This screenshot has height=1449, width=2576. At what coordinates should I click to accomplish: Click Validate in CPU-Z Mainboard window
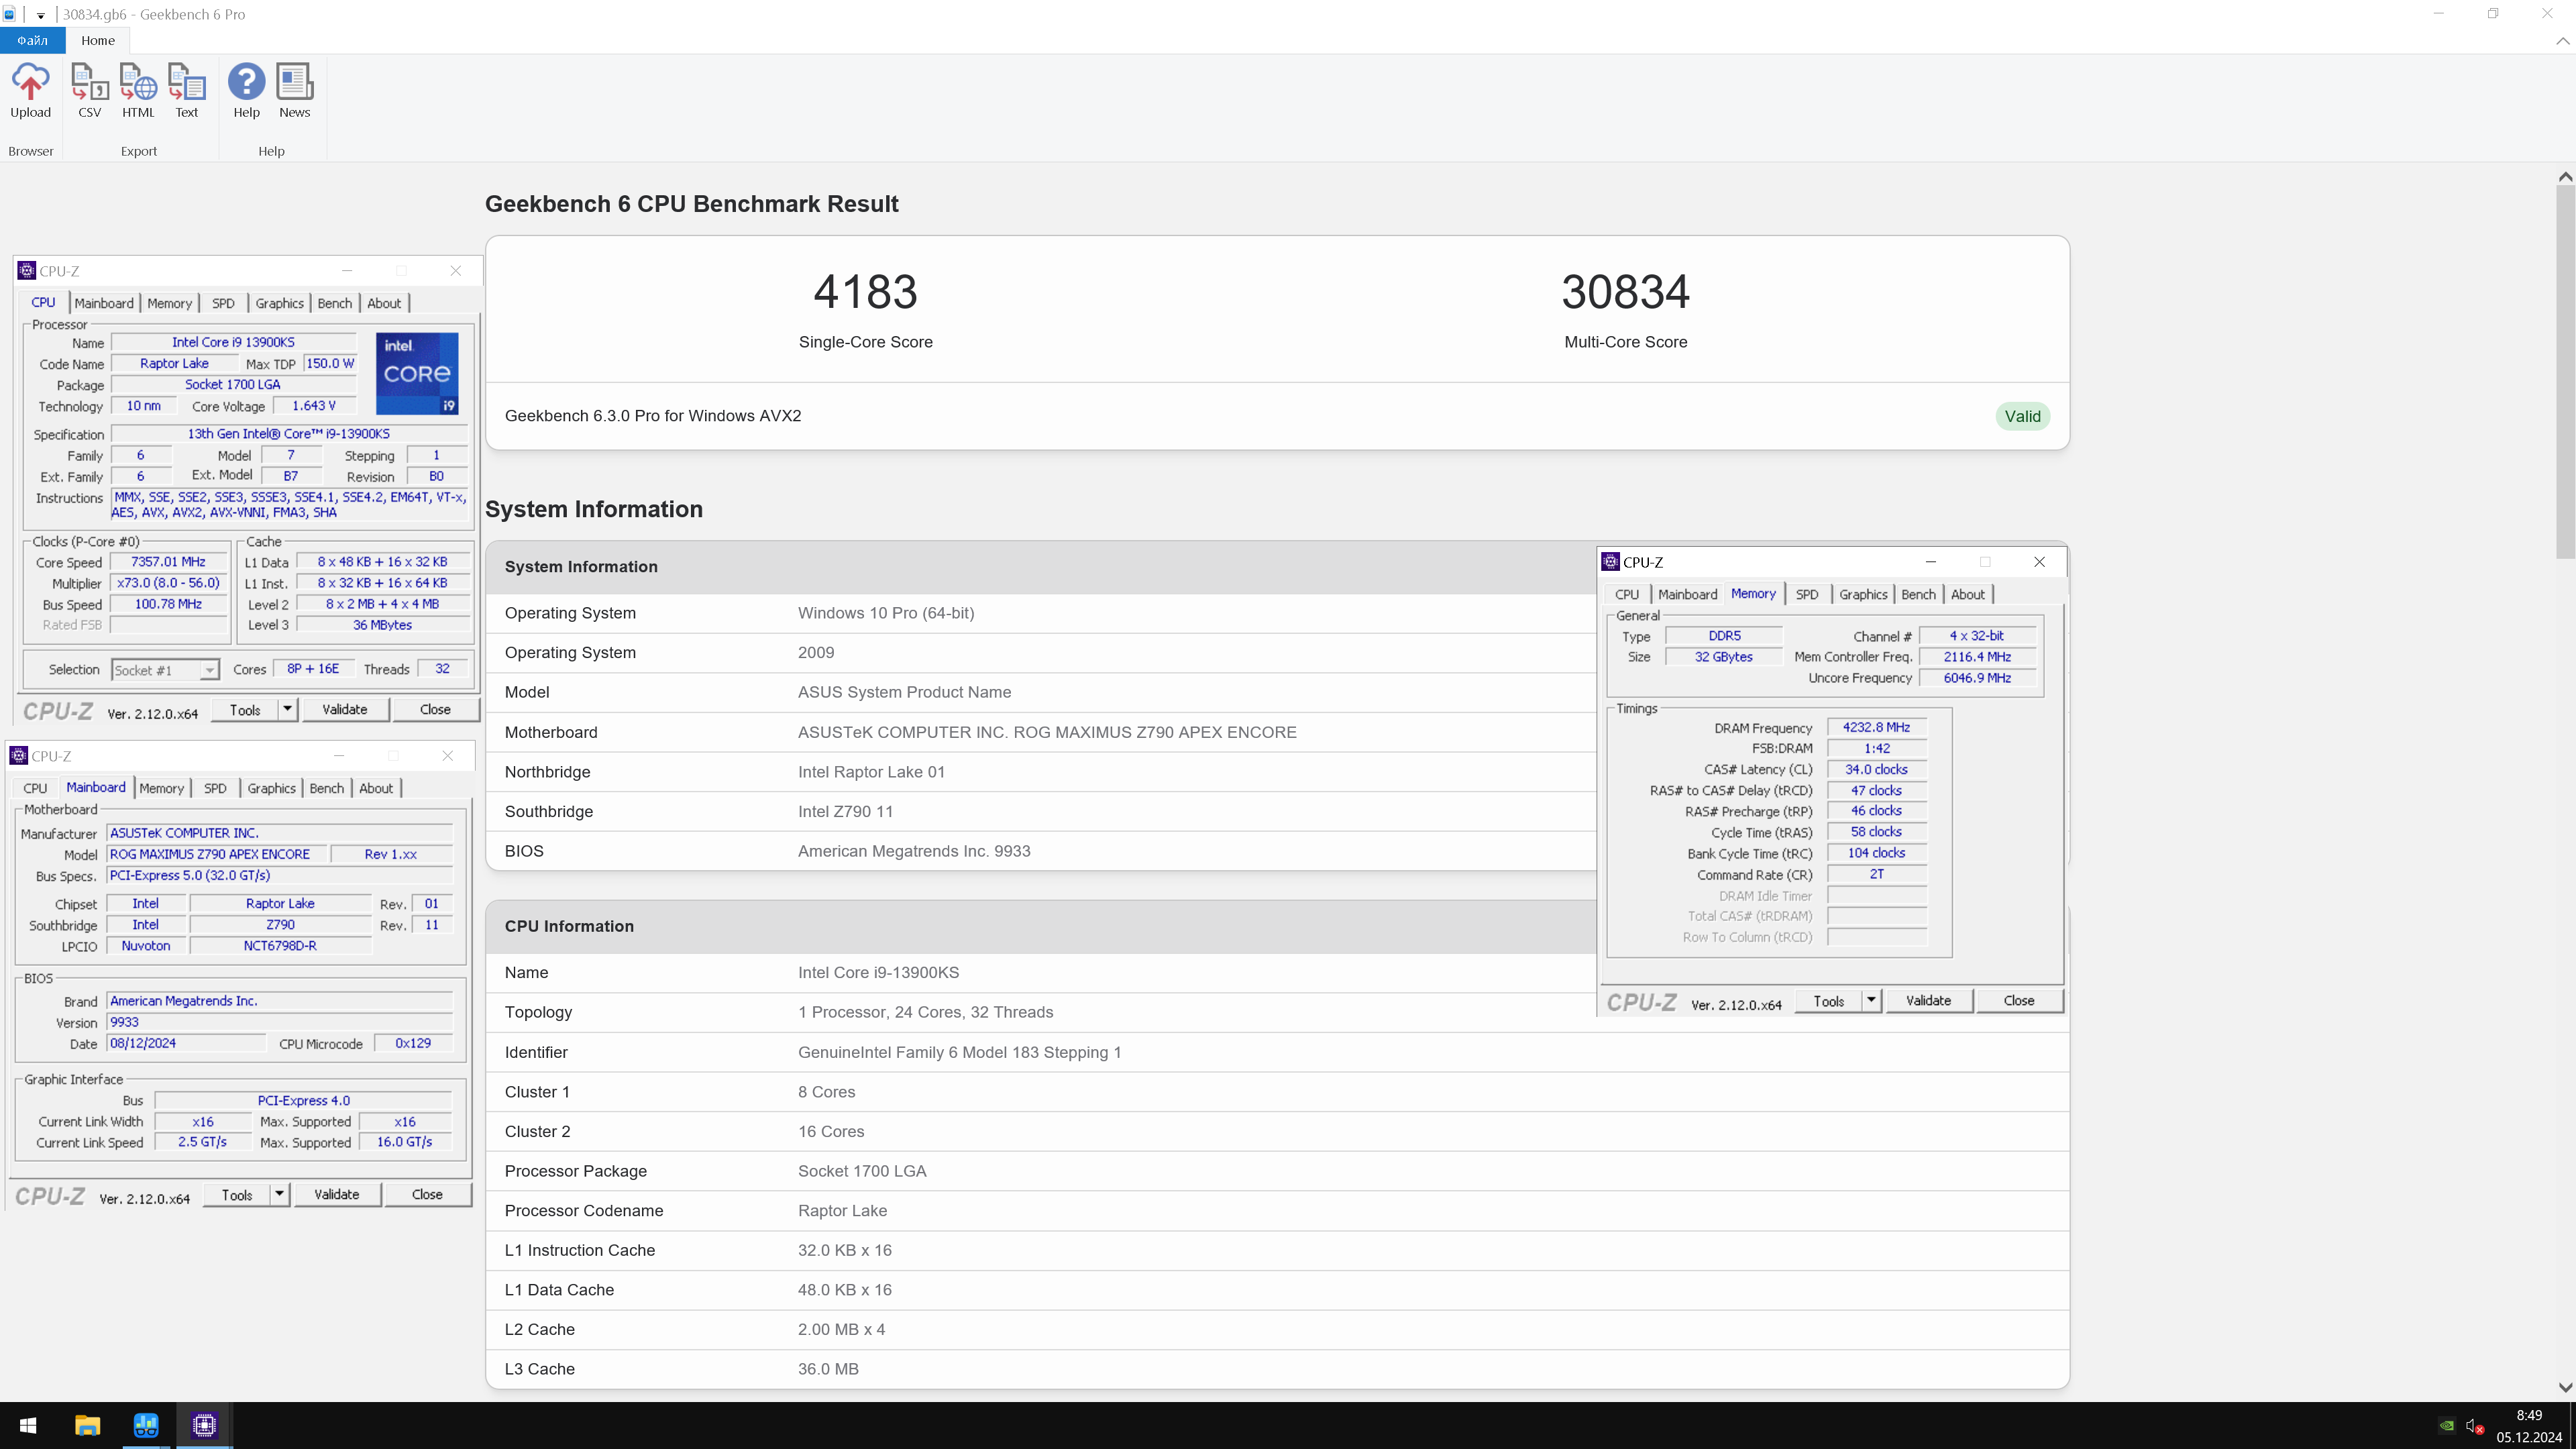click(336, 1194)
